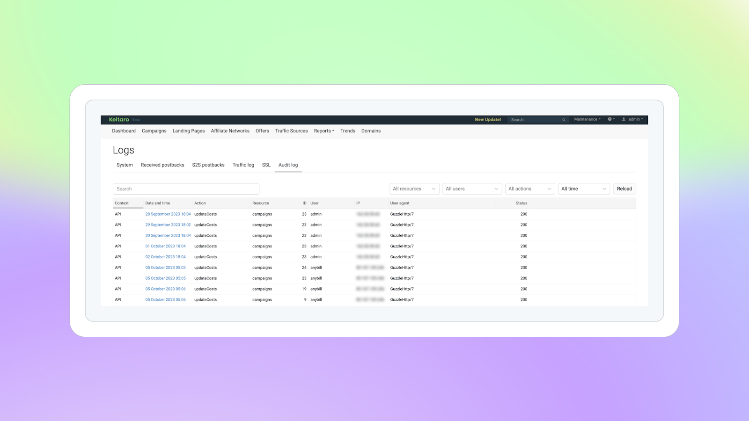
Task: Click GuzzleHttp/7 in 30 September row
Action: pyautogui.click(x=402, y=236)
